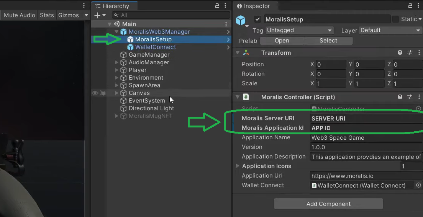The image size is (423, 217).
Task: Open Transform component help reference
Action: (x=400, y=52)
